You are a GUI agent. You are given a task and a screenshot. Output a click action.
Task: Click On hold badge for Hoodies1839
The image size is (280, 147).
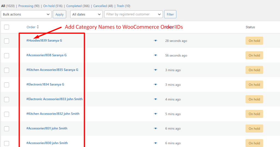[254, 41]
